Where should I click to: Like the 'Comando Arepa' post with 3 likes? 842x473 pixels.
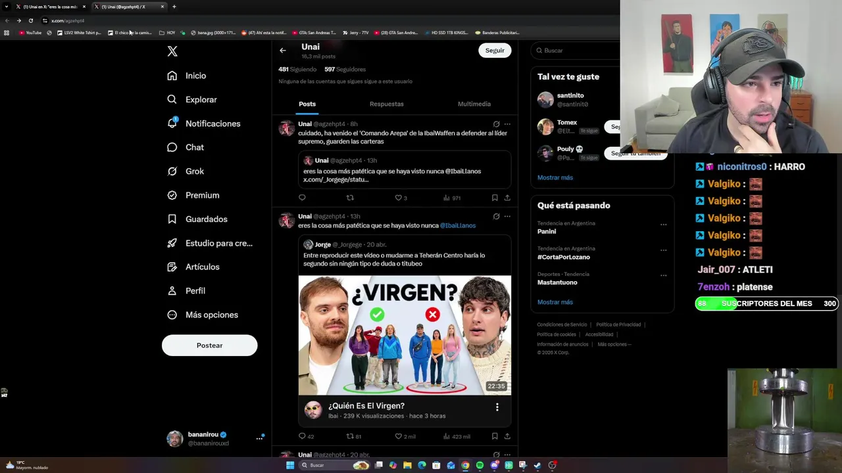(401, 198)
